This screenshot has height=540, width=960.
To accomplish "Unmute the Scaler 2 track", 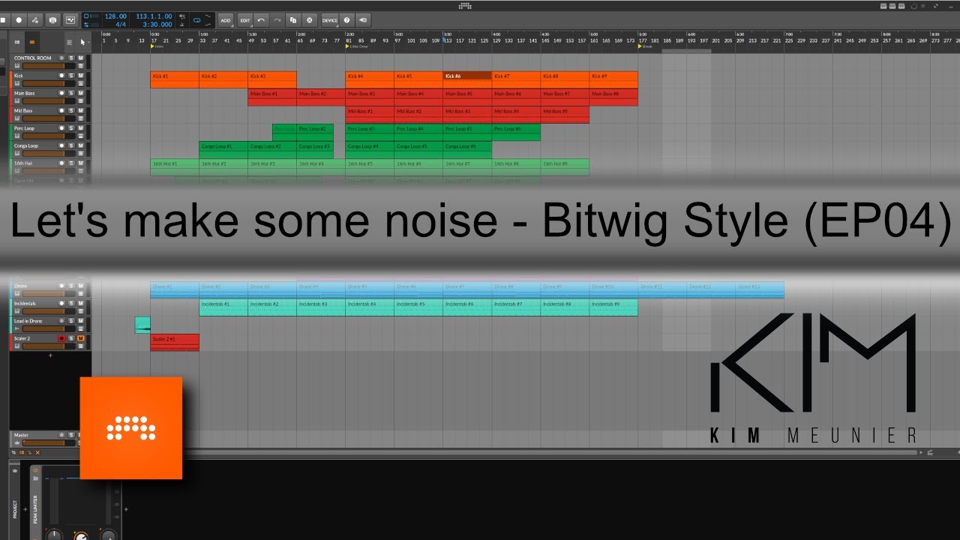I will 80,338.
